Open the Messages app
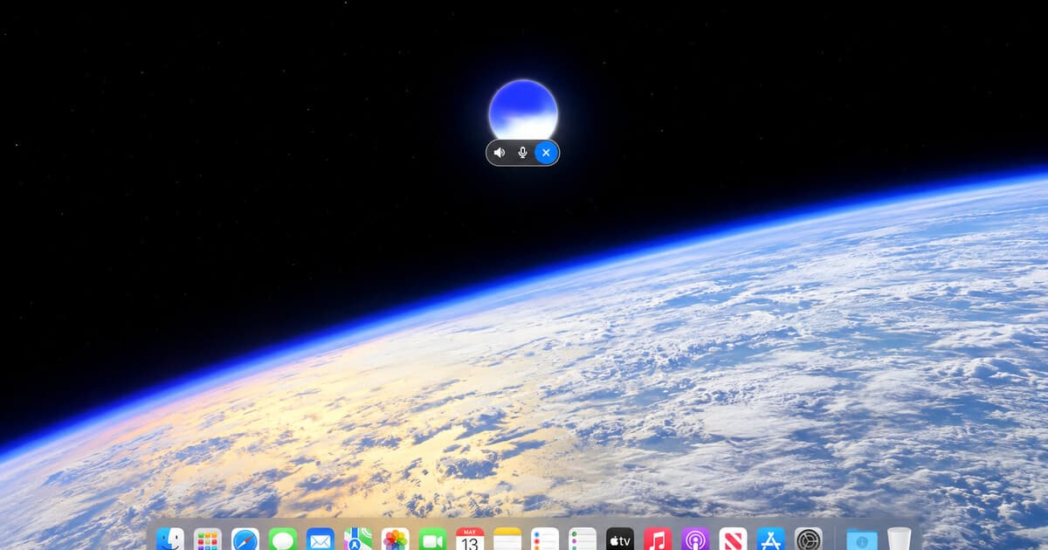Screen dimensions: 1048x550 click(x=283, y=539)
